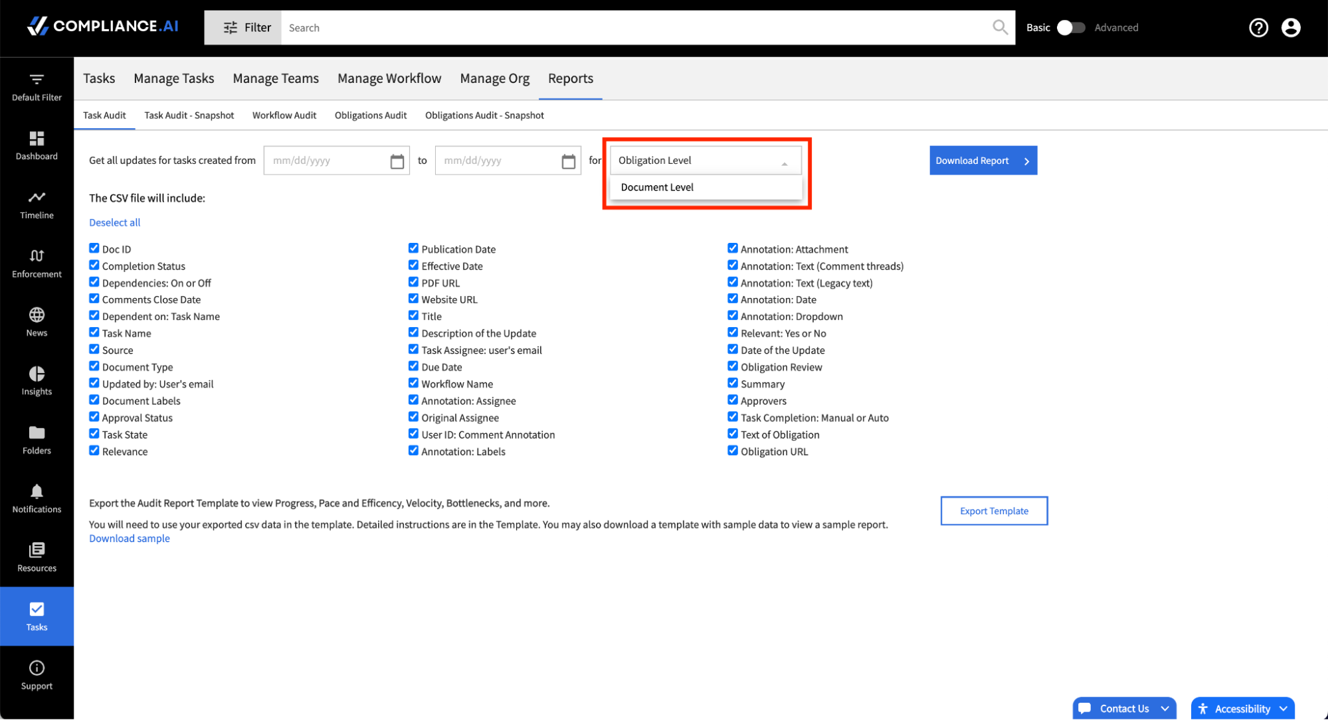
Task: Open the user account profile icon
Action: (1291, 27)
